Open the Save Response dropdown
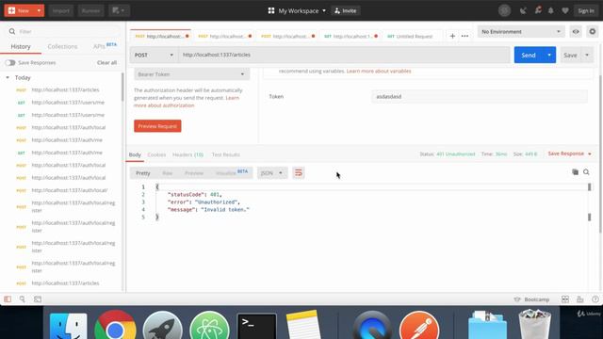This screenshot has width=603, height=339. [569, 153]
